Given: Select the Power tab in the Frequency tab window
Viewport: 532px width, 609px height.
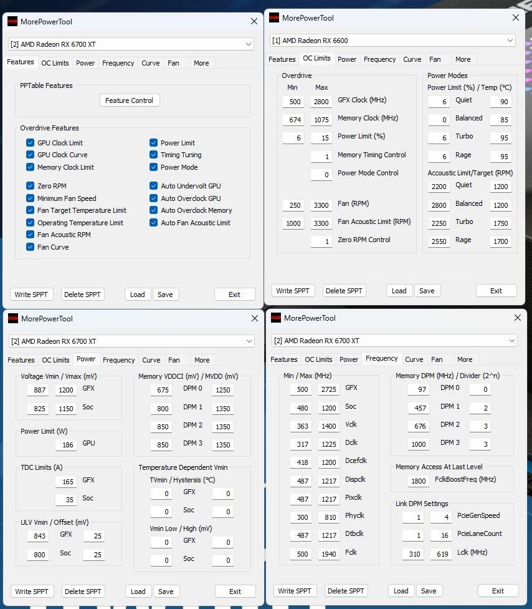Looking at the screenshot, I should click(x=349, y=359).
